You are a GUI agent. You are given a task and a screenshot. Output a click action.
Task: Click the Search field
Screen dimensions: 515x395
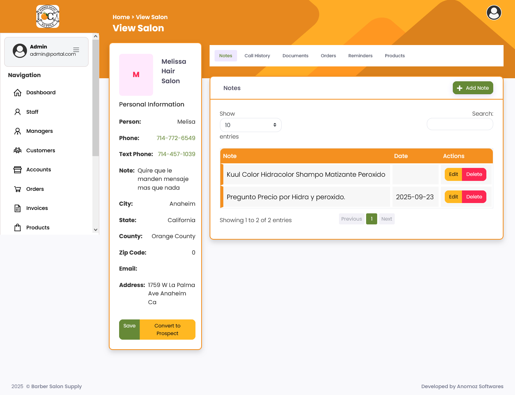[x=460, y=124]
